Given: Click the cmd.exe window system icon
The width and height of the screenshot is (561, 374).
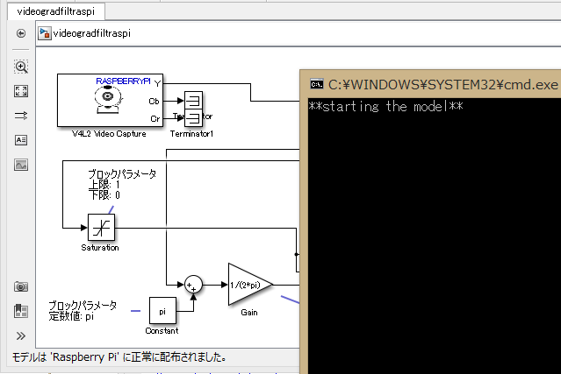Looking at the screenshot, I should click(315, 85).
